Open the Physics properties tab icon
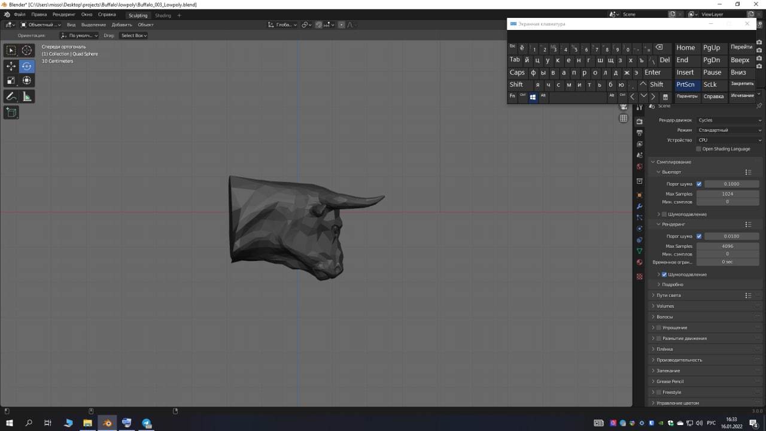Screen dimensions: 766x431 [640, 229]
